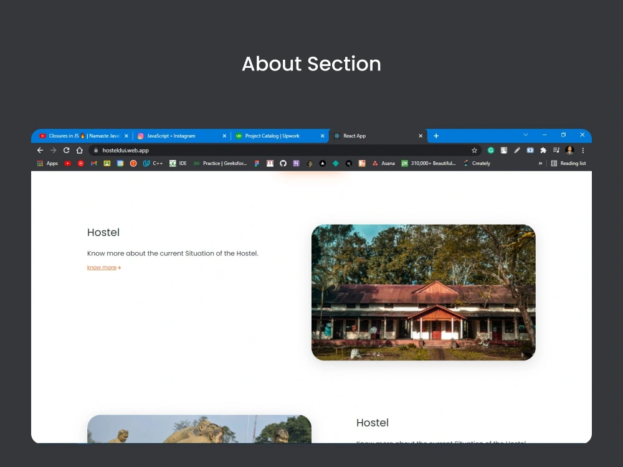Open the Practice GeeksforGeeks bookmark
The image size is (623, 467).
(220, 163)
